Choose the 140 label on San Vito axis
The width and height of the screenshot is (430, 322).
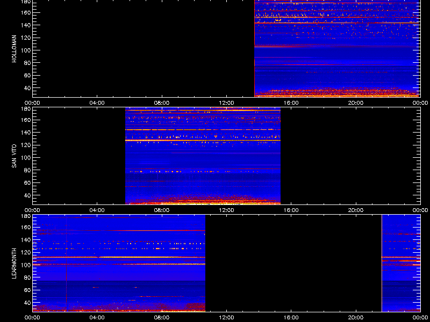26,133
